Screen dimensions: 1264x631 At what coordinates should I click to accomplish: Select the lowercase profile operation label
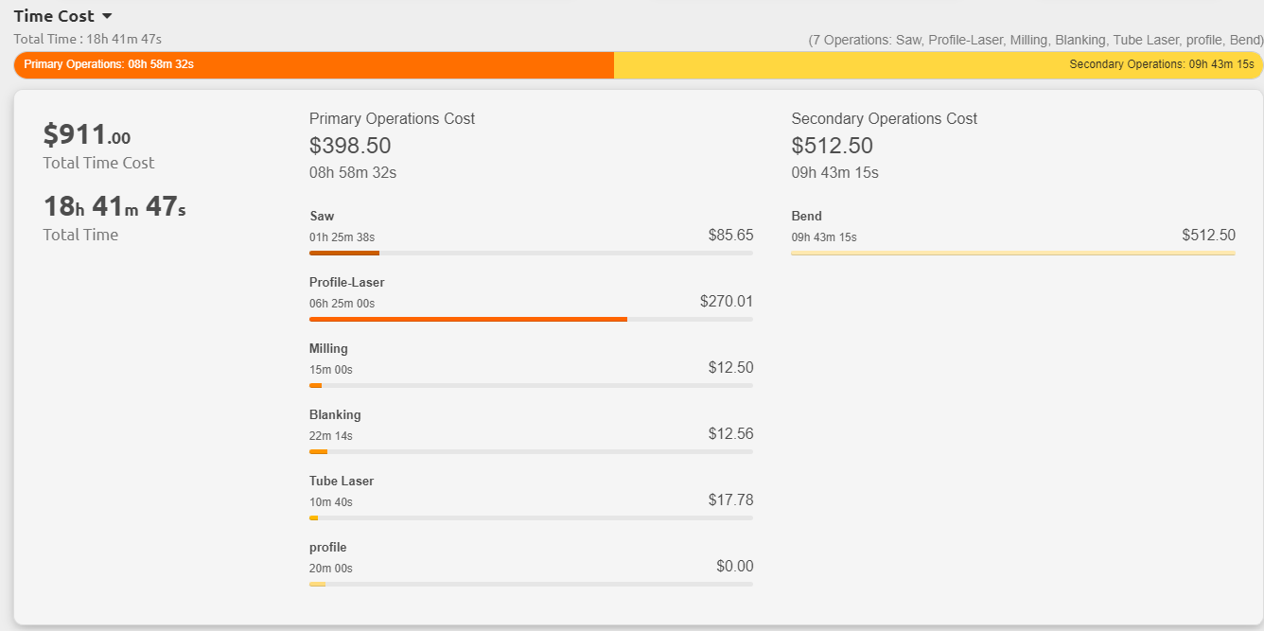pyautogui.click(x=327, y=547)
